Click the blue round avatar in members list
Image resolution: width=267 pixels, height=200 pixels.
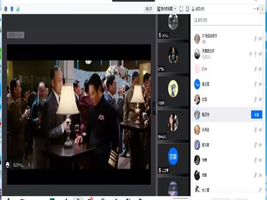coord(197,84)
